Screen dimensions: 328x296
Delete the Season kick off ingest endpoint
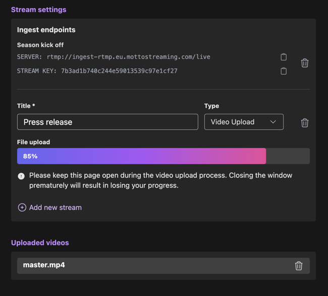pos(305,63)
